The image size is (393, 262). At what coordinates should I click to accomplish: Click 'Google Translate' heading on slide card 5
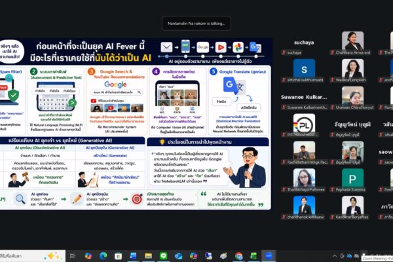(242, 71)
